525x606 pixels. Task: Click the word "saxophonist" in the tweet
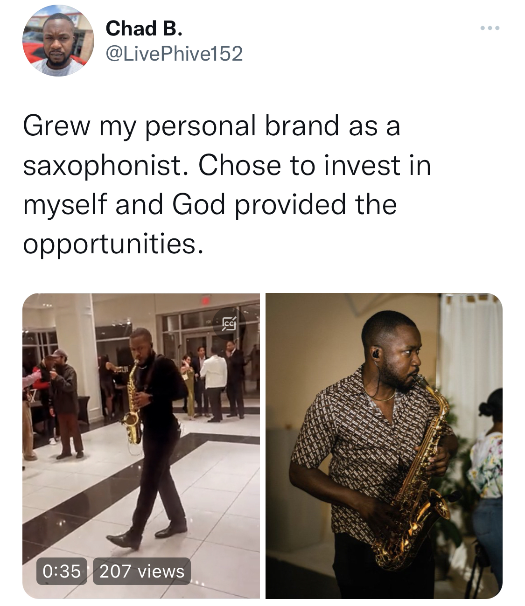pyautogui.click(x=102, y=166)
